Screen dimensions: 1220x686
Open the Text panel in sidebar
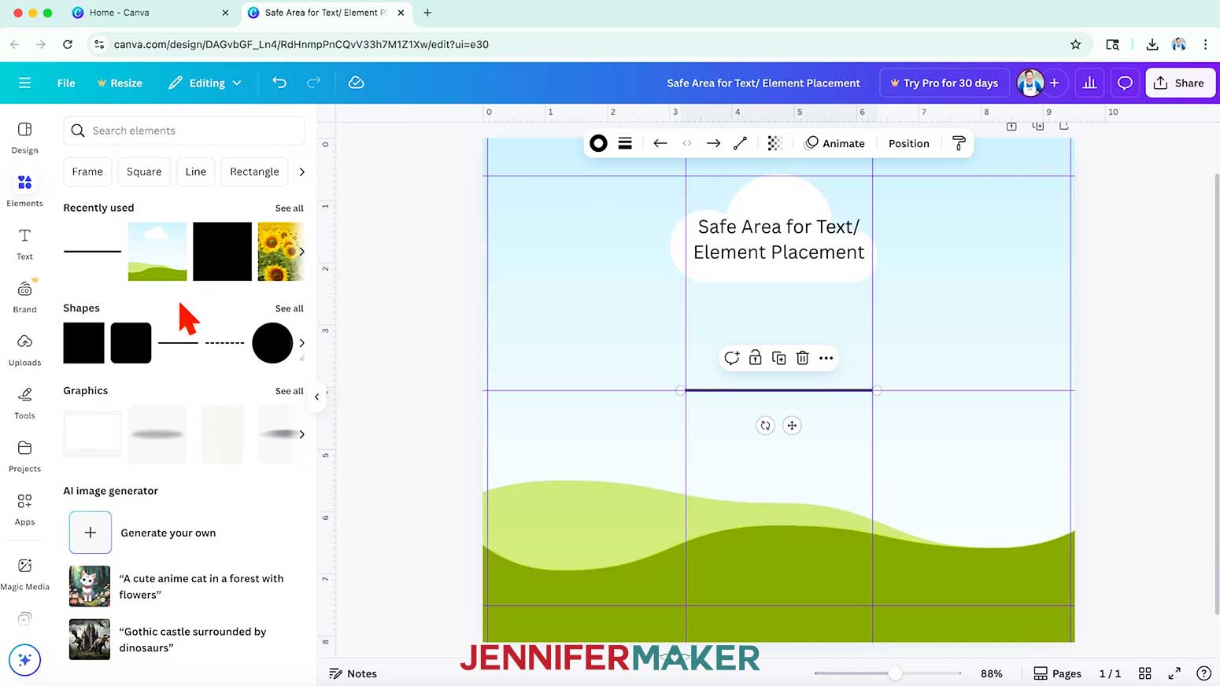point(24,244)
